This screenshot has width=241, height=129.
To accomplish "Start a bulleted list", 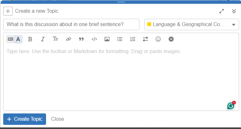I will point(120,39).
